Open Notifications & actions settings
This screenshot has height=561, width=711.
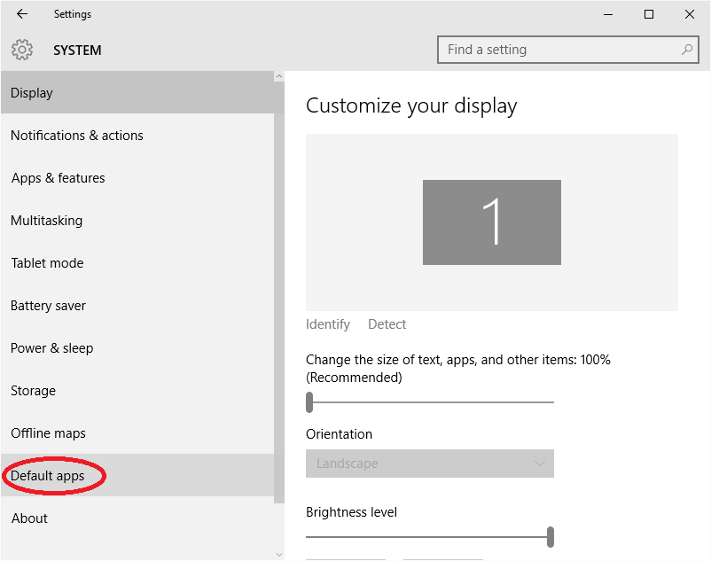pos(77,136)
